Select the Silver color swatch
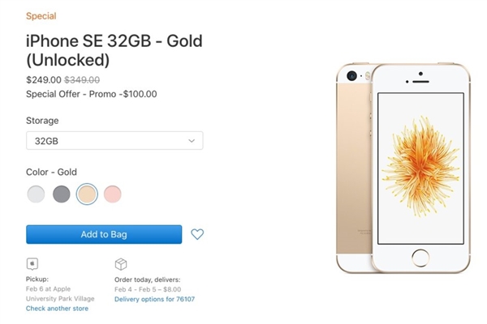487x324 pixels. coord(36,194)
